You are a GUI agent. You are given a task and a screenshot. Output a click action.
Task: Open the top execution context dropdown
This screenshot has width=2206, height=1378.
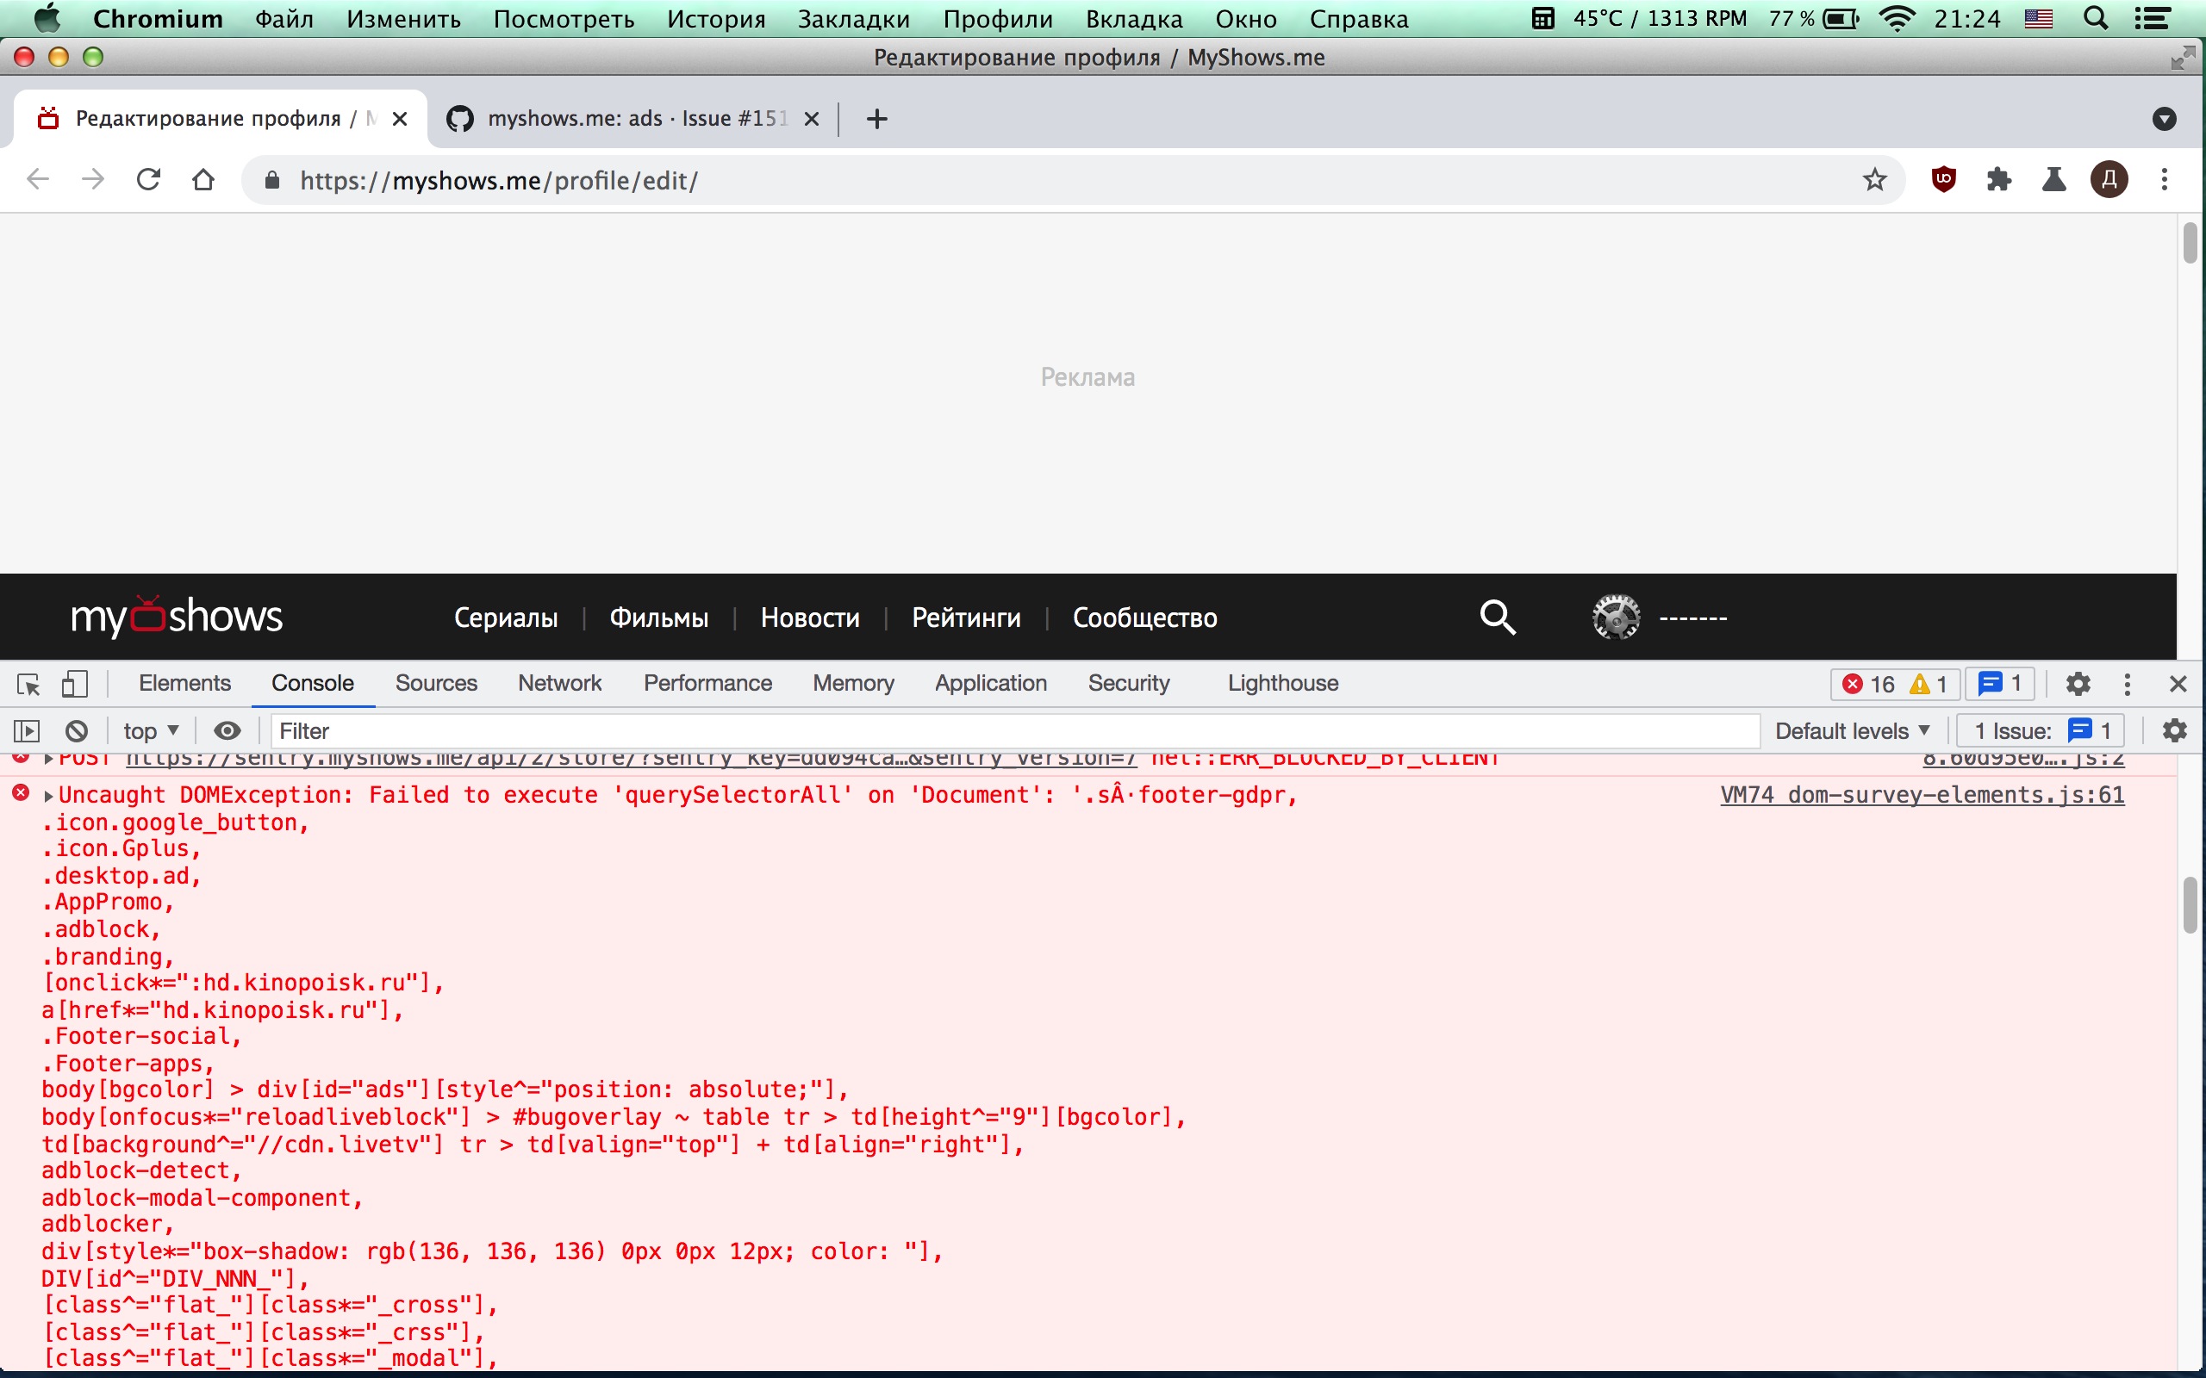[149, 730]
